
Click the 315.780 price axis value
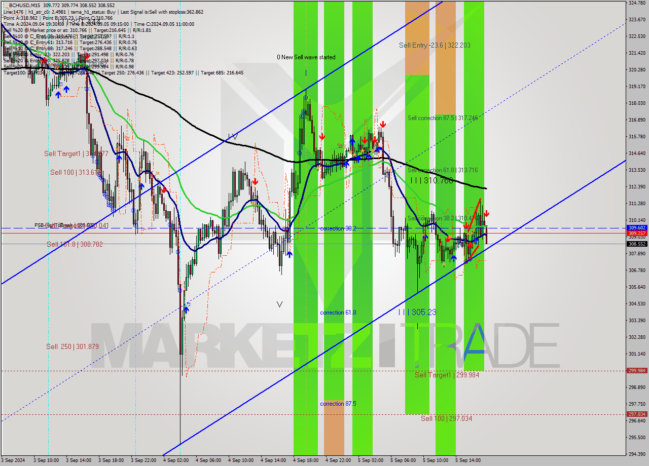(x=637, y=136)
